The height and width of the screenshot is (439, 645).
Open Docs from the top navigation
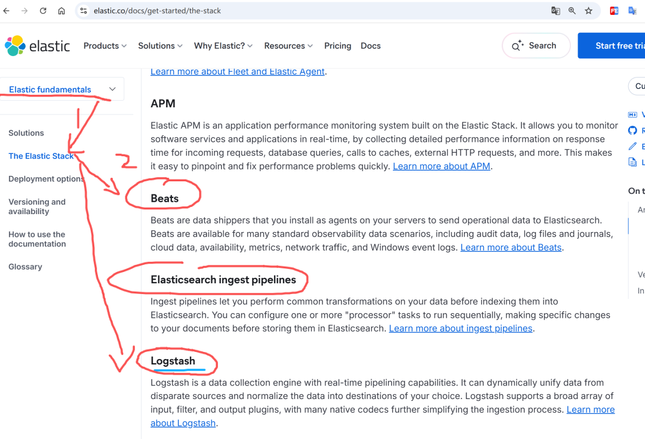click(371, 45)
